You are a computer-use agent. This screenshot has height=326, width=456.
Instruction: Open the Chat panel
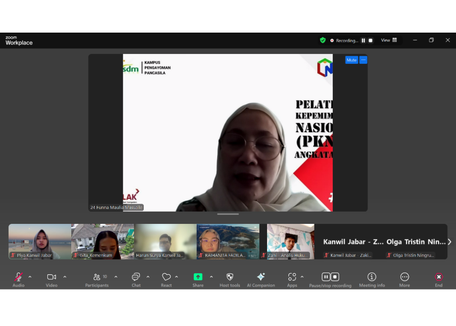136,277
